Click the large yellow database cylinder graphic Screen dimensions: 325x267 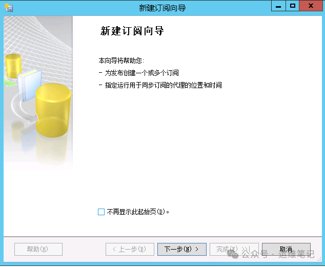53,110
